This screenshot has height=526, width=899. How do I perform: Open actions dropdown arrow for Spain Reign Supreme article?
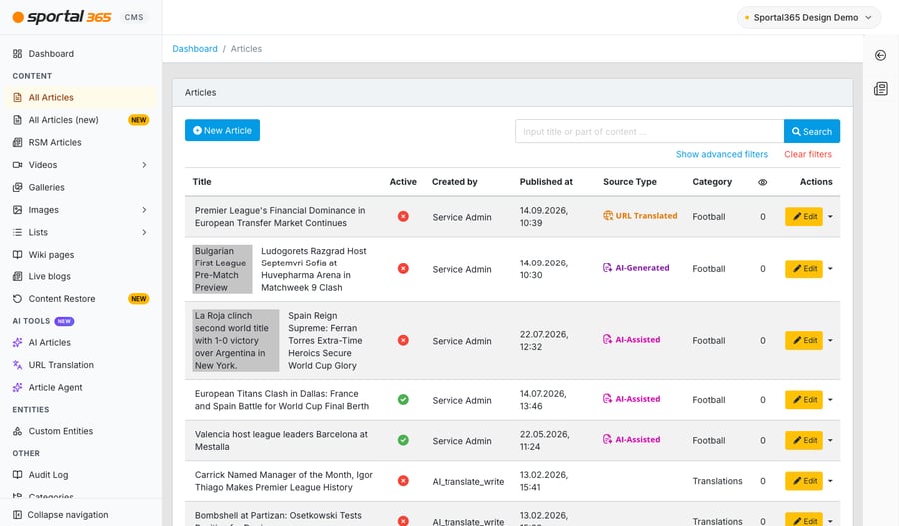830,340
